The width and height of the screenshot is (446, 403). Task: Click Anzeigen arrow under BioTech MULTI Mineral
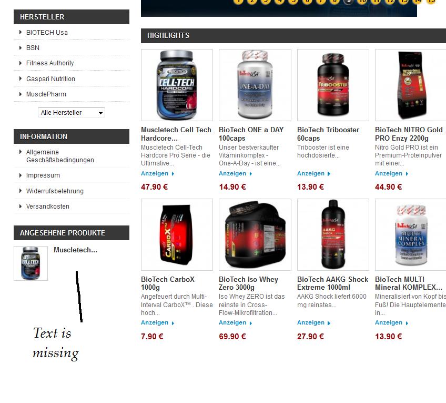407,323
